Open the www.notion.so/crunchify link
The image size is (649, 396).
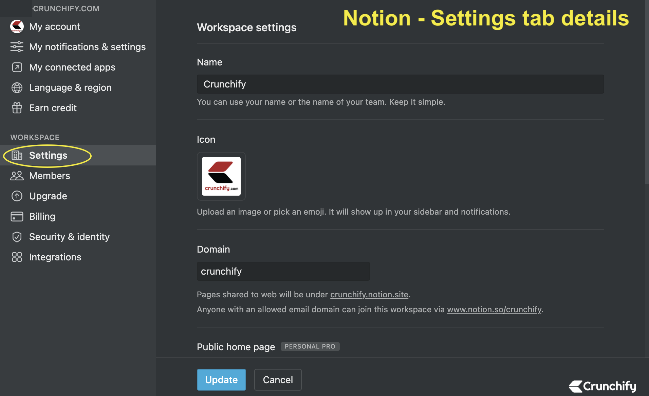point(494,309)
